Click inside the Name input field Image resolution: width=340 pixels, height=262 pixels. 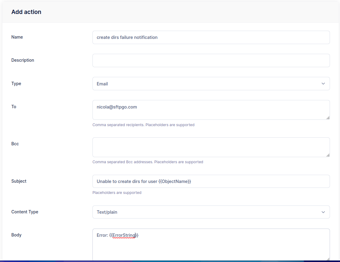point(211,37)
